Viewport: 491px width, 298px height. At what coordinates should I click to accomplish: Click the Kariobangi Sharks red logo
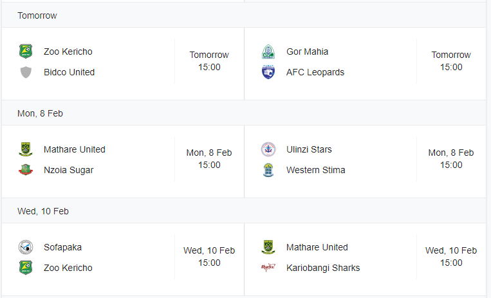pos(268,268)
